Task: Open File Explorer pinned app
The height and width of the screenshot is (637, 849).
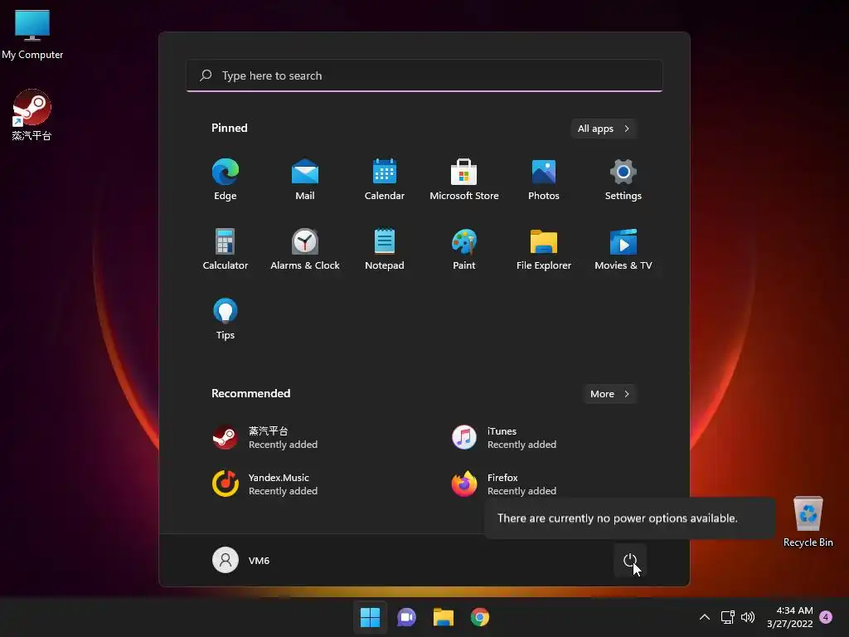Action: pyautogui.click(x=544, y=249)
